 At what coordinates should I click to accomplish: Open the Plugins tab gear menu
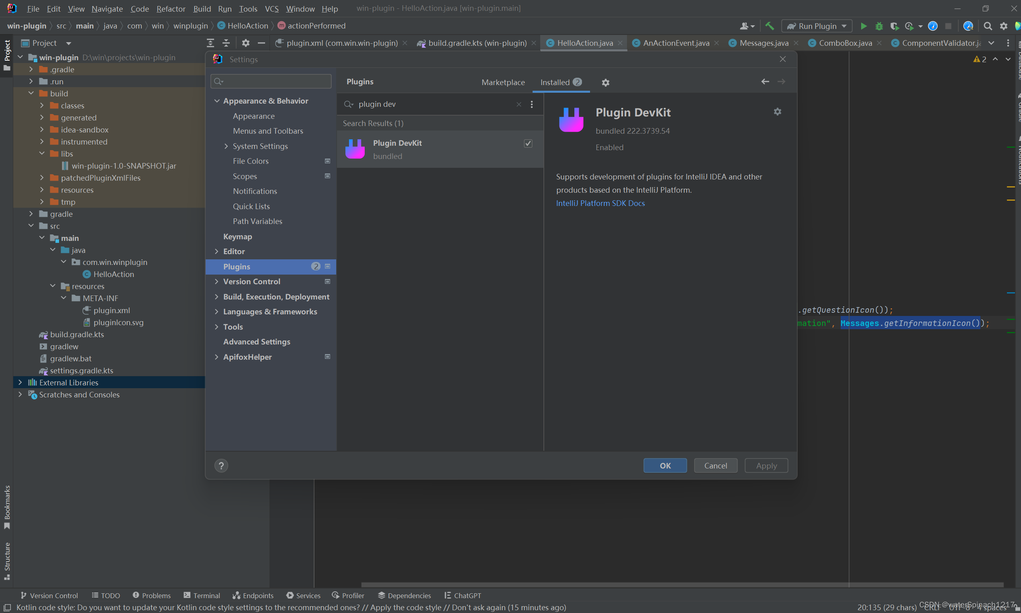[605, 83]
